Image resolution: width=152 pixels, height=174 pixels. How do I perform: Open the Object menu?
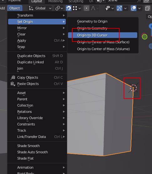pos(15,8)
